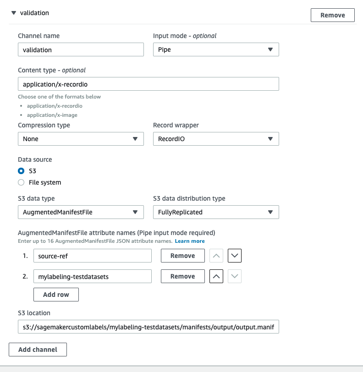The image size is (363, 372).
Task: Collapse the validation channel section
Action: pyautogui.click(x=13, y=13)
